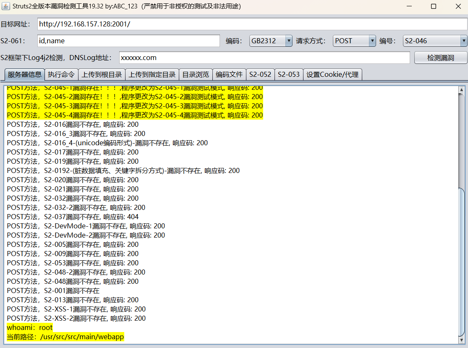The image size is (468, 348).
Task: Minimize the Struts2 tool window
Action: coord(409,6)
